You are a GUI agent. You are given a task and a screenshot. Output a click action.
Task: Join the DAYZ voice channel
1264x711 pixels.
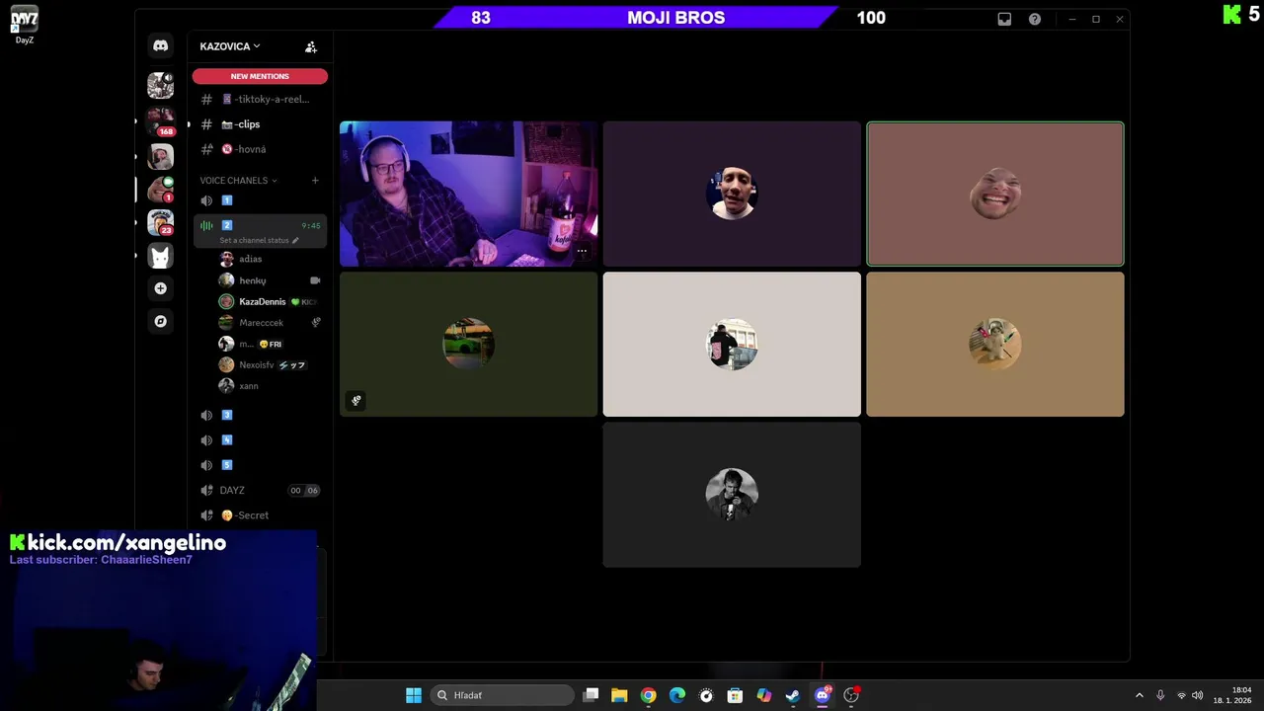pos(260,490)
